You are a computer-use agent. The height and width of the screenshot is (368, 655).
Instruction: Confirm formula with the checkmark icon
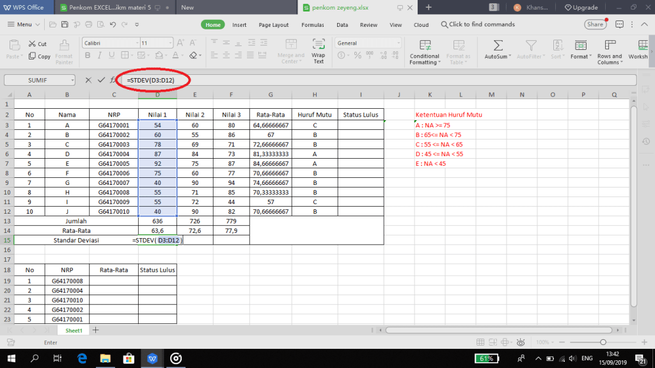(100, 81)
